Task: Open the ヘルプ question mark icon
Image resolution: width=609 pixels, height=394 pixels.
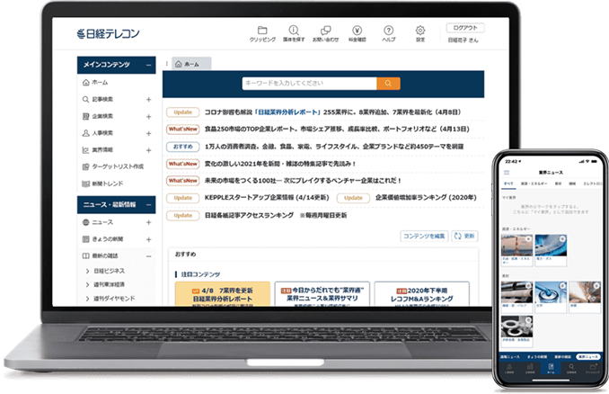Action: click(x=389, y=32)
